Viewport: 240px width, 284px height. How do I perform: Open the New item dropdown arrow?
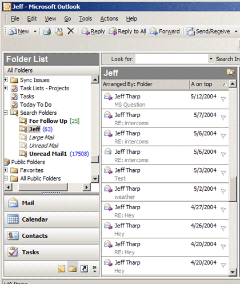pyautogui.click(x=35, y=31)
